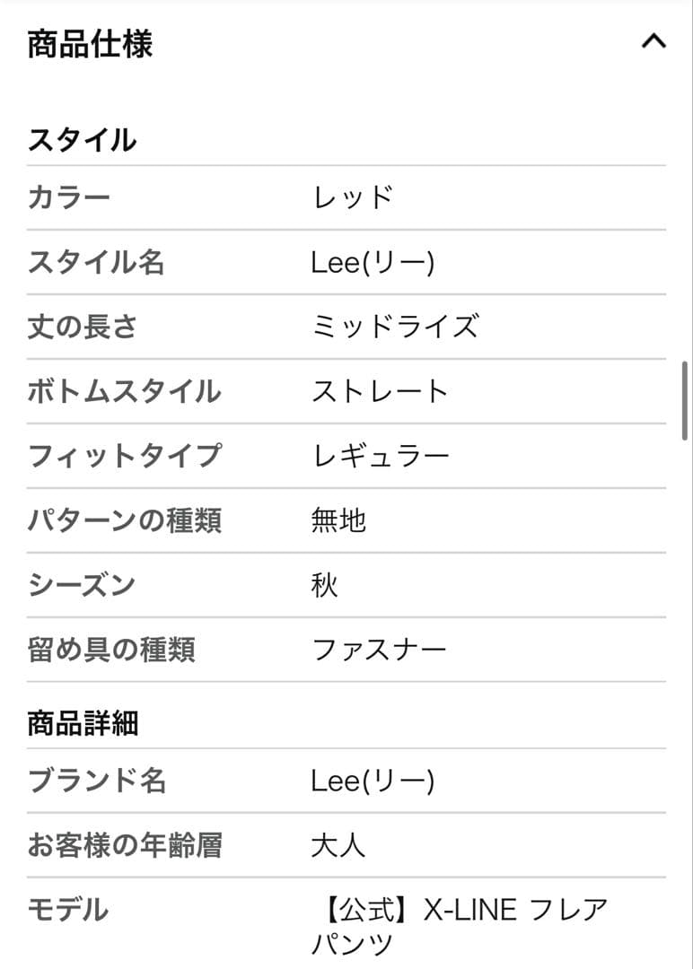Click the ボトムスタイル row label
Viewport: 693px width, 969px height.
click(124, 391)
